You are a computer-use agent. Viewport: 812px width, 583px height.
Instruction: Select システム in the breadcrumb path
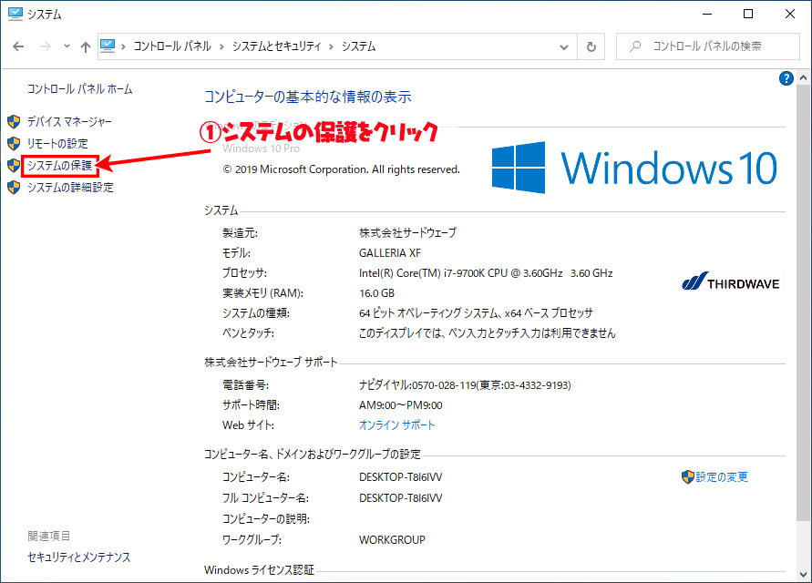[x=358, y=46]
